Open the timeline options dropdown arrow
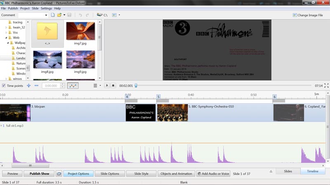Image resolution: width=330 pixels, height=185 pixels. click(100, 86)
